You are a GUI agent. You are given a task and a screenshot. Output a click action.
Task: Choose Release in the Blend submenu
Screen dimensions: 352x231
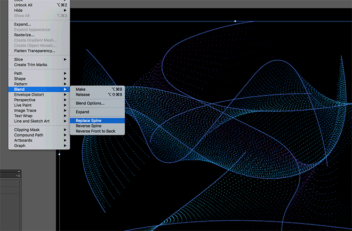(83, 94)
